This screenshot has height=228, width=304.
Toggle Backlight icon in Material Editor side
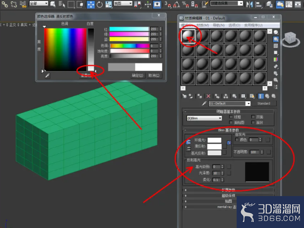click(276, 39)
